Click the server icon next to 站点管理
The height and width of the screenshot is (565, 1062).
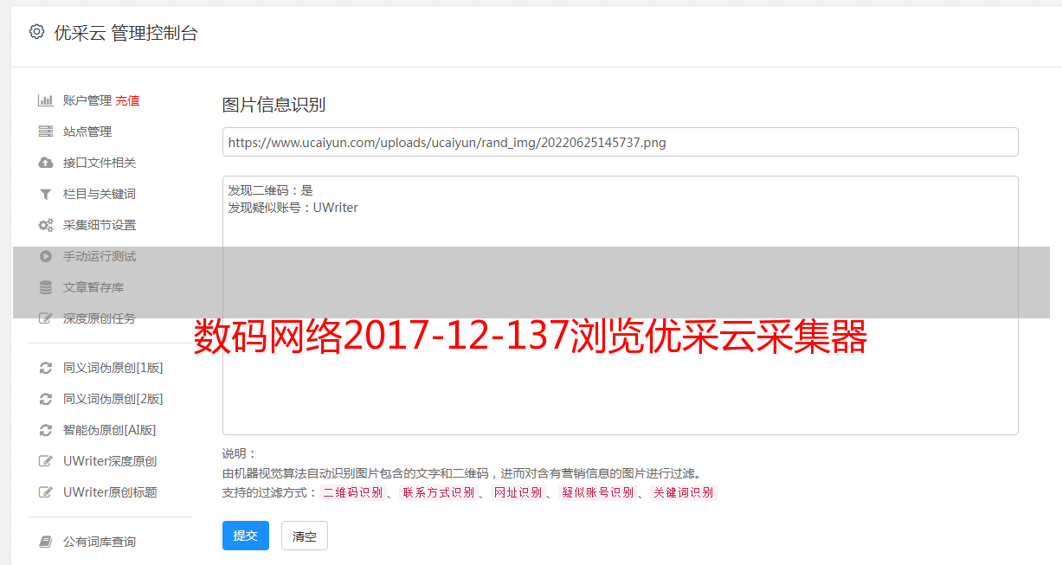(46, 132)
